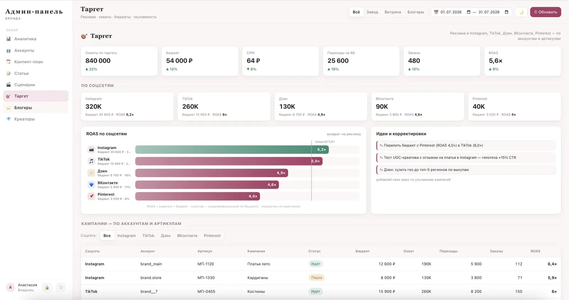This screenshot has height=300, width=569.
Task: Click the calendar emoji before the start date
Action: pyautogui.click(x=436, y=12)
